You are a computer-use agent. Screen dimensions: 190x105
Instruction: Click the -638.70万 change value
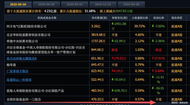pyautogui.click(x=119, y=91)
